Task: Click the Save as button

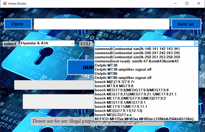Action: (186, 24)
